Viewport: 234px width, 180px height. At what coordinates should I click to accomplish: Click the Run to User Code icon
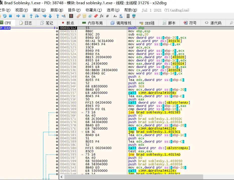pos(64,16)
